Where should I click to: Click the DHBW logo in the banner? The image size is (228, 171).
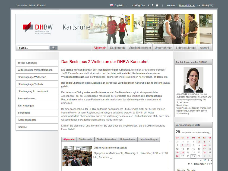pyautogui.click(x=38, y=28)
